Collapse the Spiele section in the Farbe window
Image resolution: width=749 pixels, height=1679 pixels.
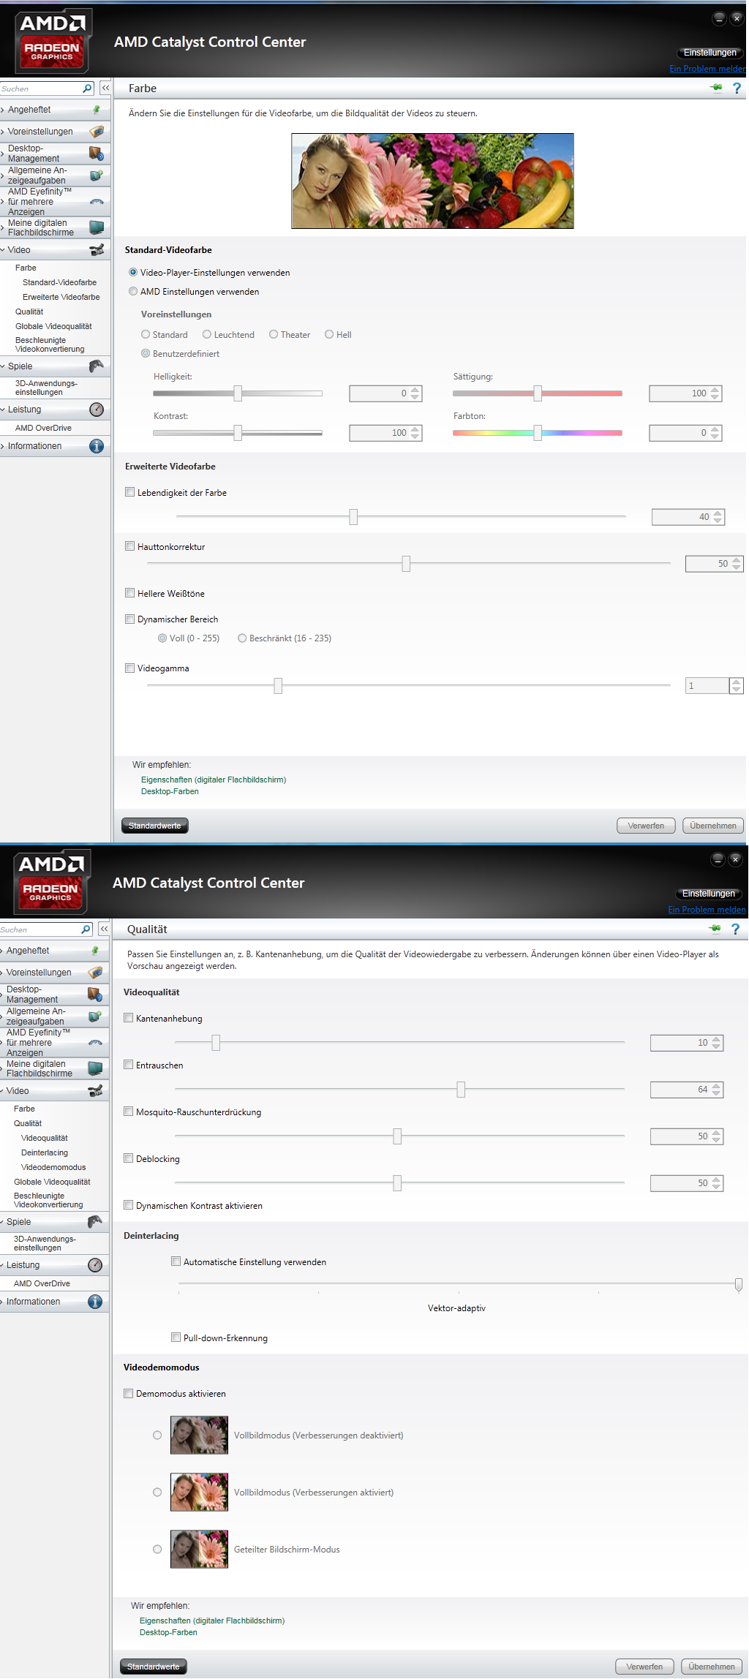click(3, 366)
